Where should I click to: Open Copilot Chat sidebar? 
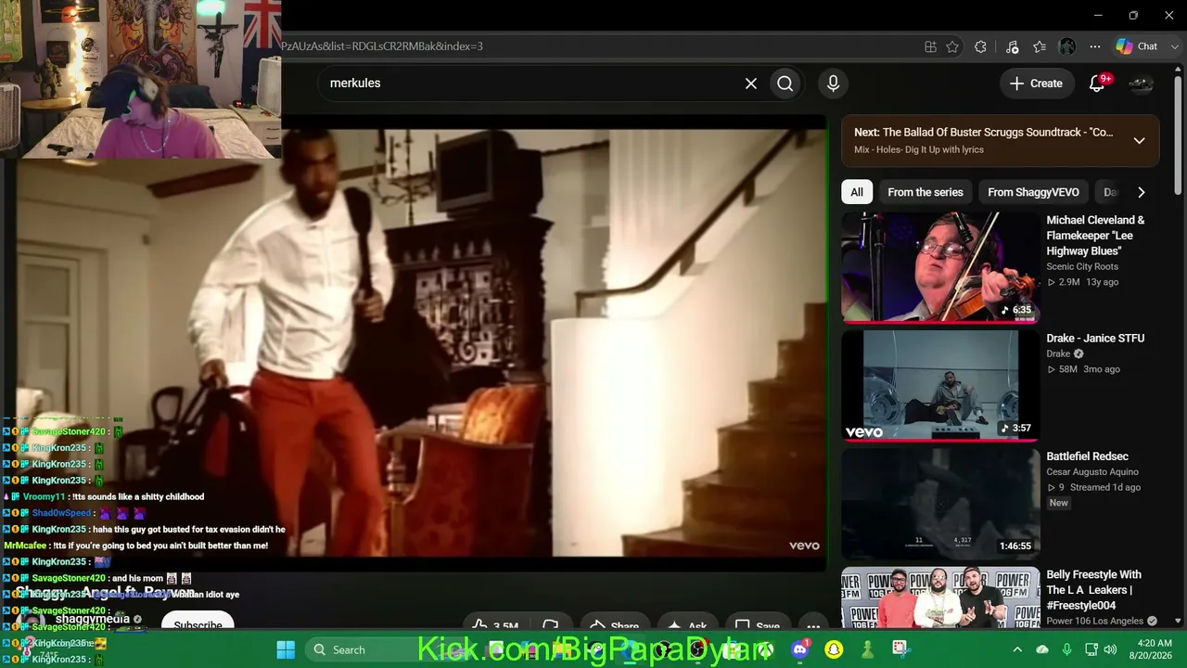coord(1138,46)
